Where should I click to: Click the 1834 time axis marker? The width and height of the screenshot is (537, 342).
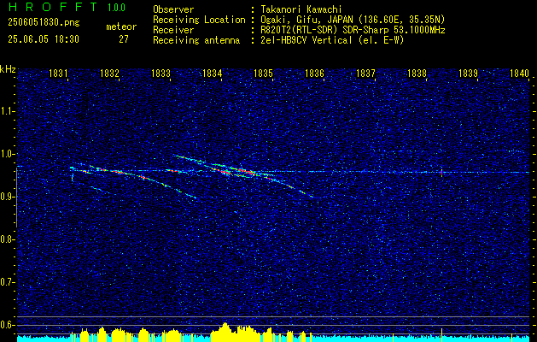tap(212, 73)
